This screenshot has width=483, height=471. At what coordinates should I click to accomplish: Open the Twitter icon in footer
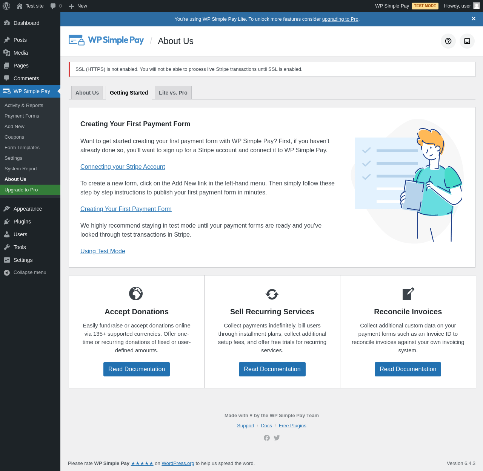[277, 438]
